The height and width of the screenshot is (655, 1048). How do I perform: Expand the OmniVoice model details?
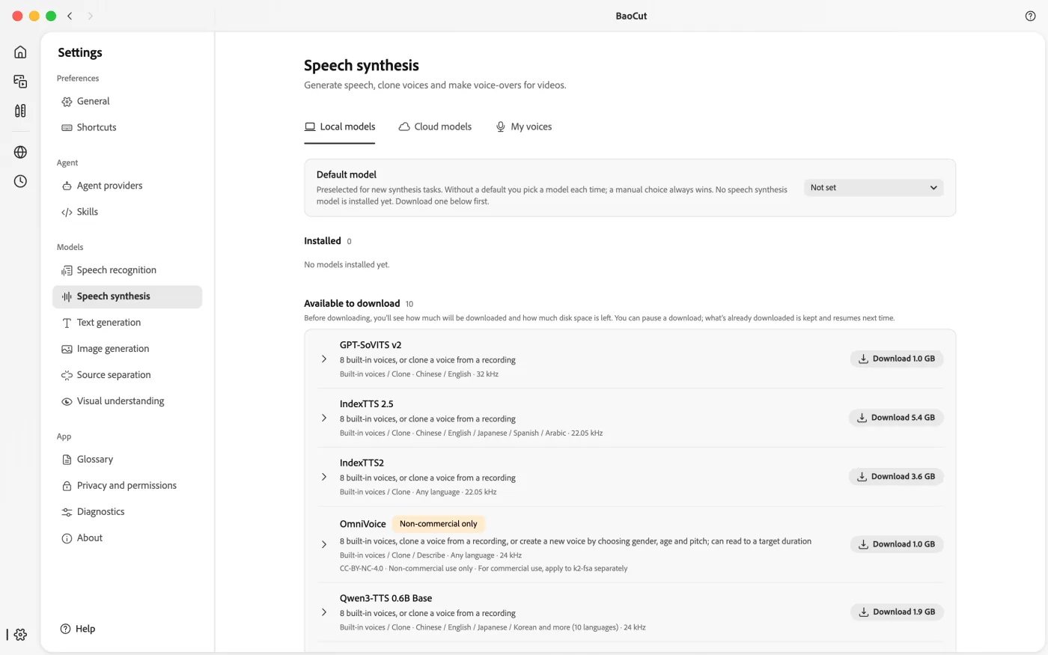pyautogui.click(x=324, y=544)
